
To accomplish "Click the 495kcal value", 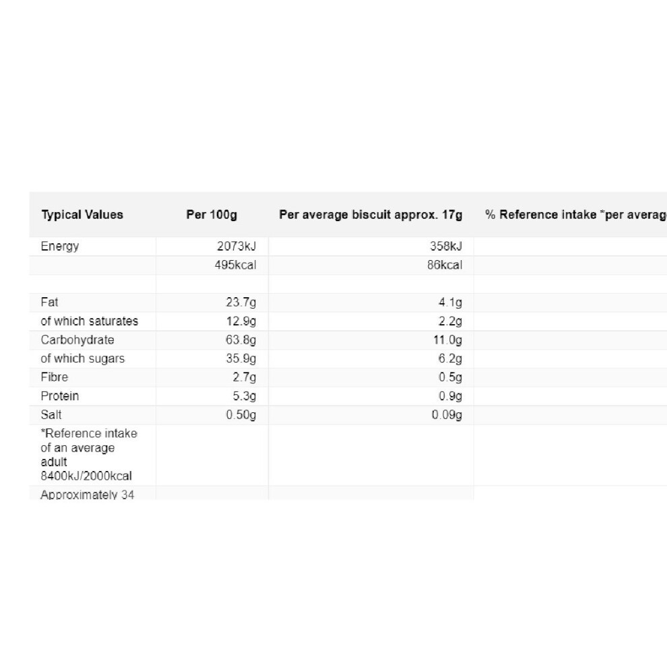I will (235, 265).
